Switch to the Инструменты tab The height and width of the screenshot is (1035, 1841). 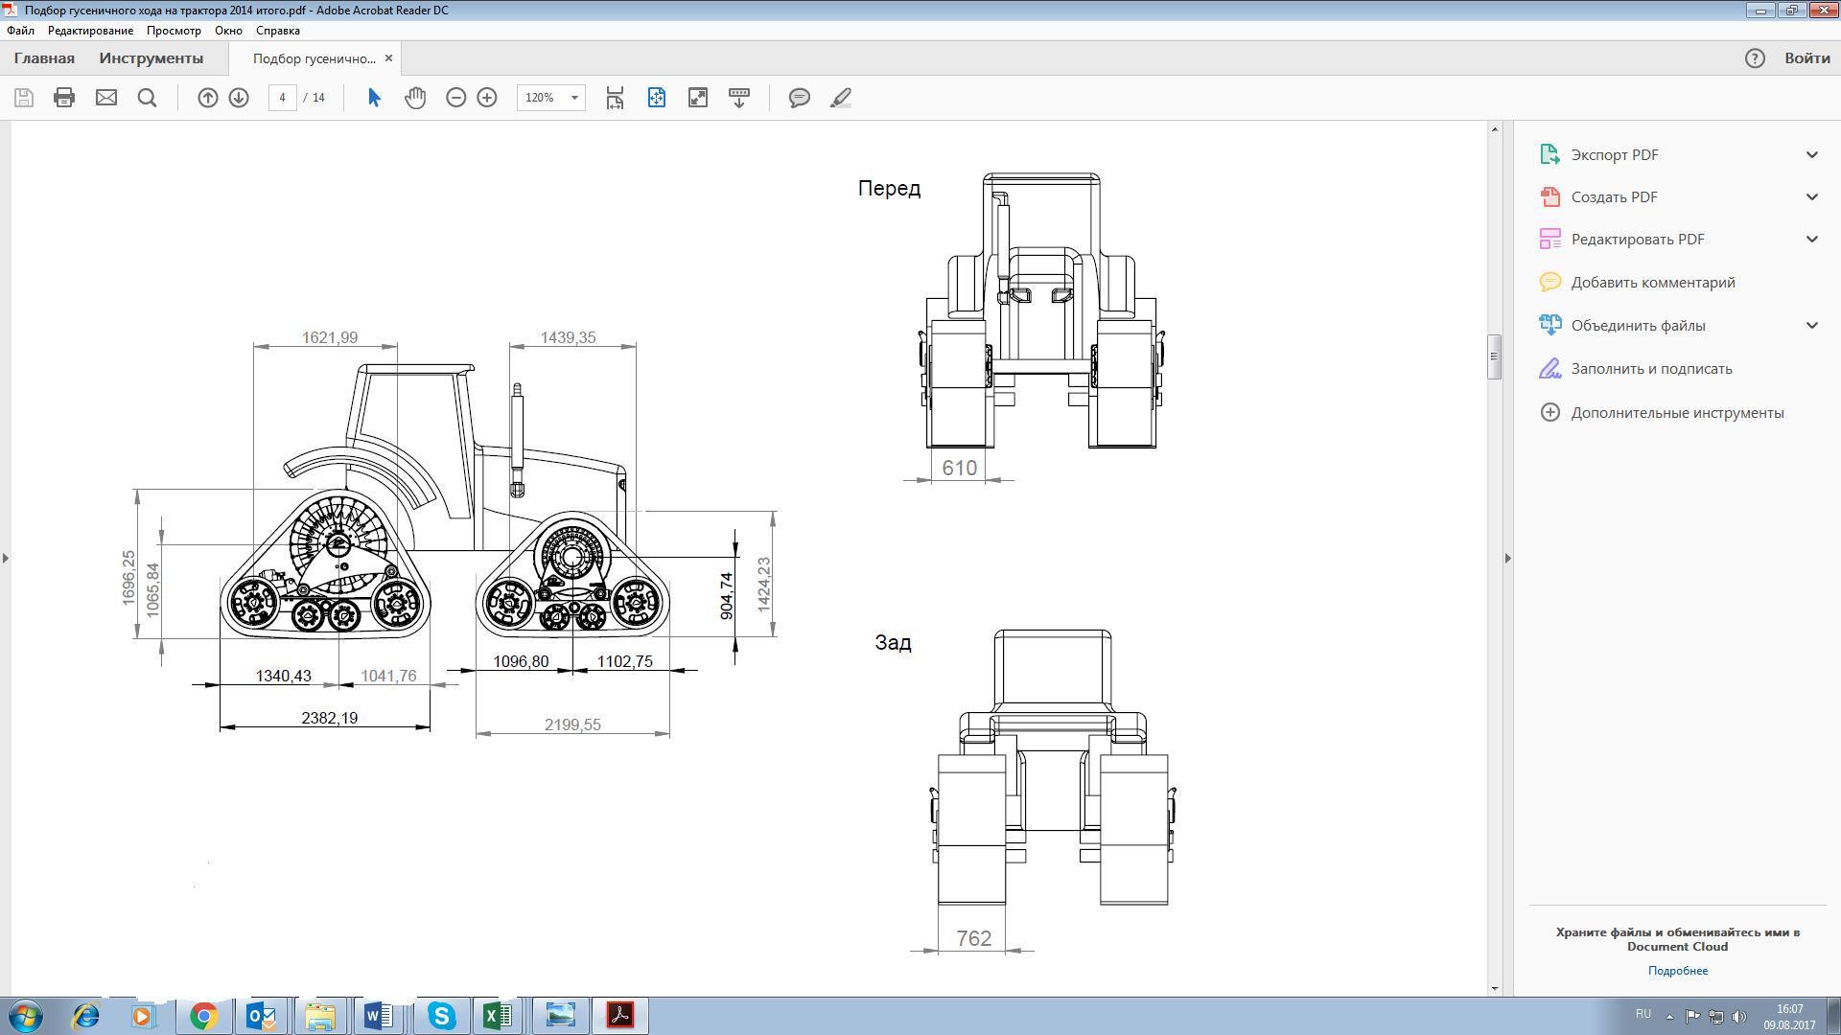[x=151, y=58]
